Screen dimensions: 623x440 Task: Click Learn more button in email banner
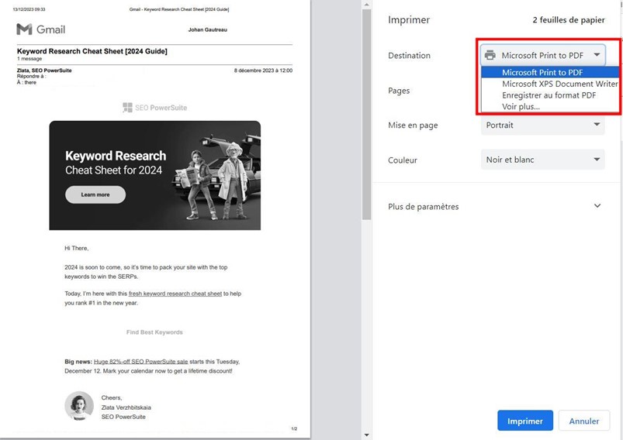click(95, 194)
